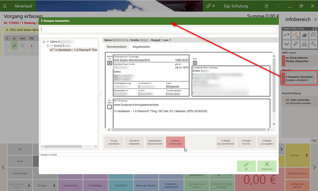The image size is (318, 191).
Task: Click Kunde bearbeiten button
Action: (114, 142)
